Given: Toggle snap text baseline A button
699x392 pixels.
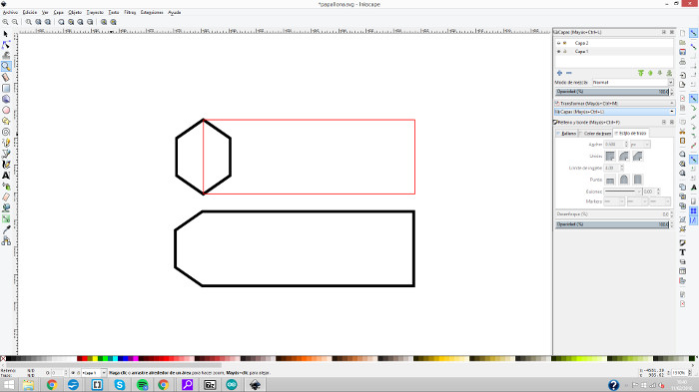Looking at the screenshot, I should (x=693, y=188).
